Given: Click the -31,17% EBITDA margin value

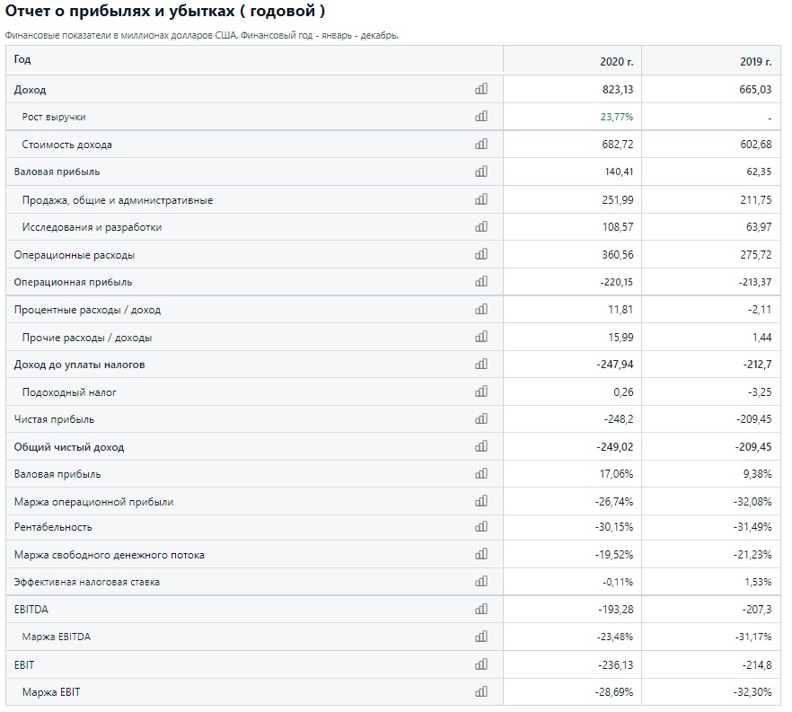Looking at the screenshot, I should pos(753,637).
